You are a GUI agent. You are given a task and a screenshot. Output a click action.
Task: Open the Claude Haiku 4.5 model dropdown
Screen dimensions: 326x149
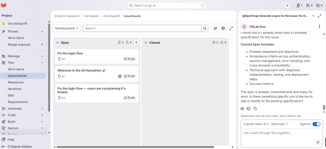coord(266,124)
